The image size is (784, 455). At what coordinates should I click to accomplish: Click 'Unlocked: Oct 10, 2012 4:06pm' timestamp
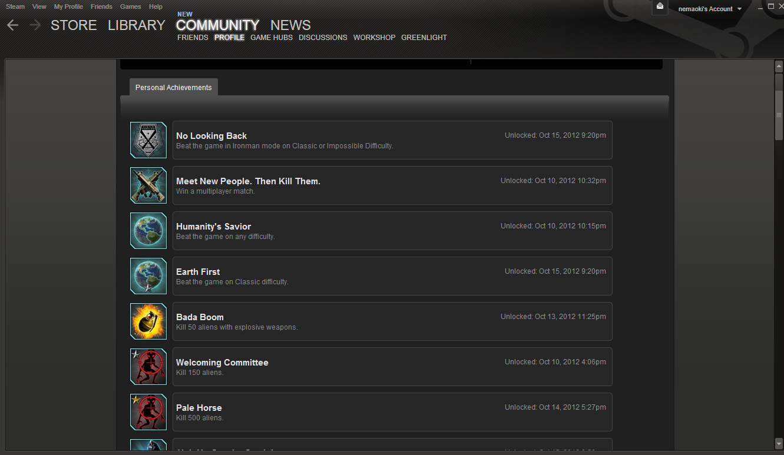click(x=555, y=362)
